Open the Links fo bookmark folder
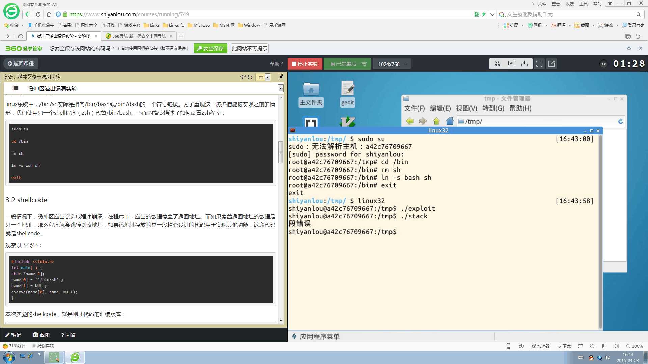648x364 pixels. point(173,25)
